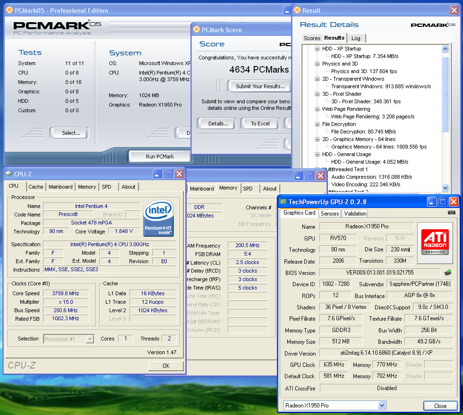
Task: Open the Mainboard tab in front CPU-Z
Action: (60, 187)
